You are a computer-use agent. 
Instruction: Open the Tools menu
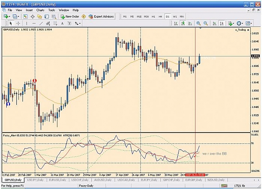[52, 10]
